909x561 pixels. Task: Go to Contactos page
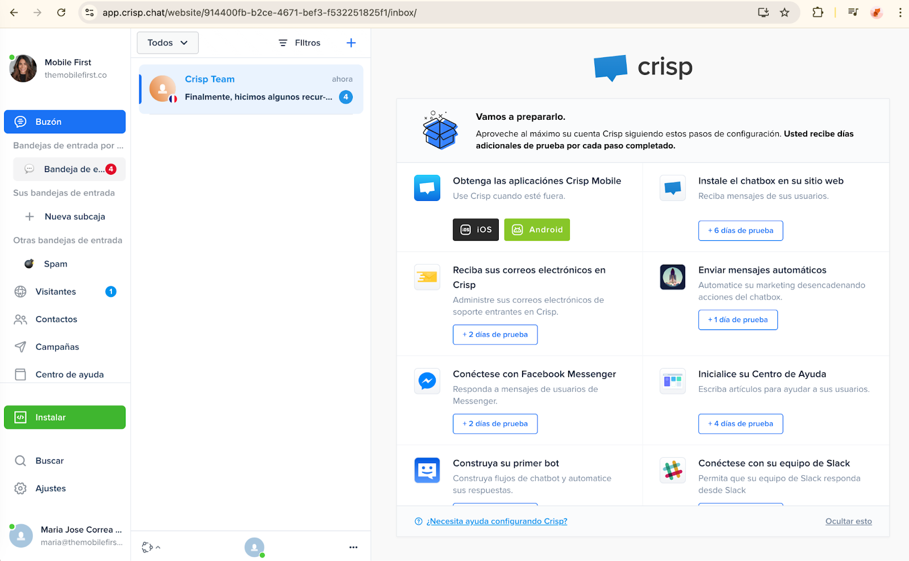pyautogui.click(x=65, y=319)
